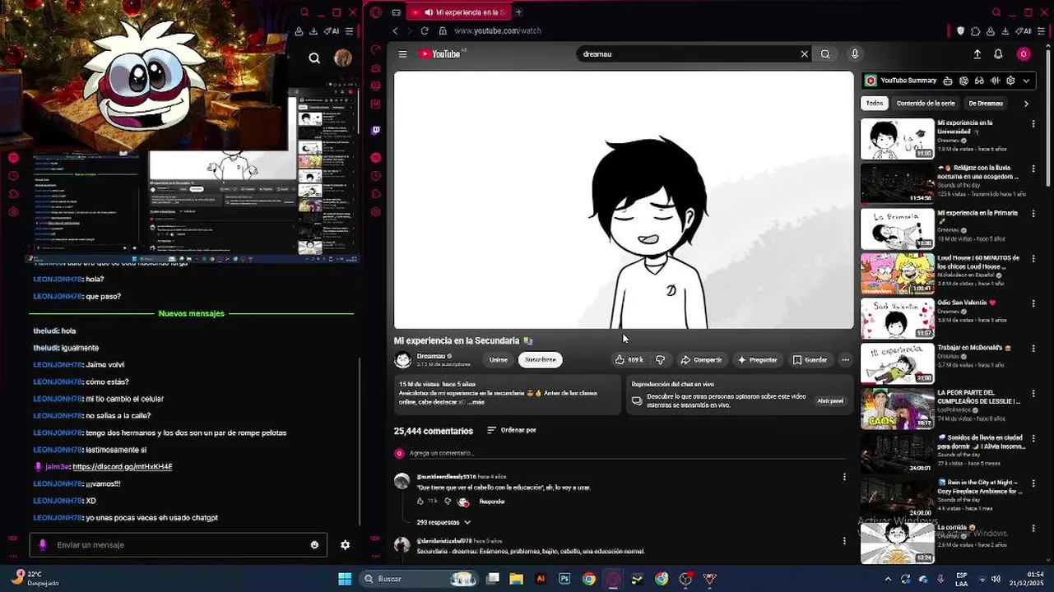Click the Windows taskbar 'Buscar' search box
The image size is (1054, 592).
point(420,579)
